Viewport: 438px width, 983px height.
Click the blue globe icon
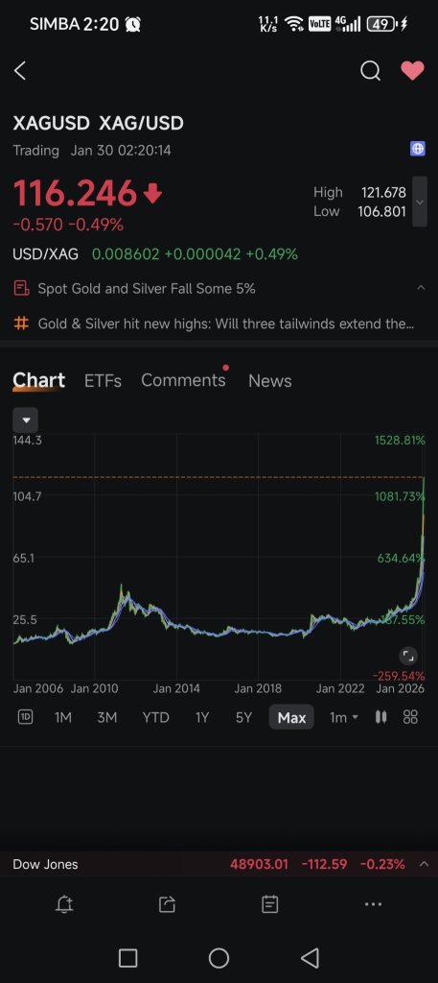pos(417,149)
